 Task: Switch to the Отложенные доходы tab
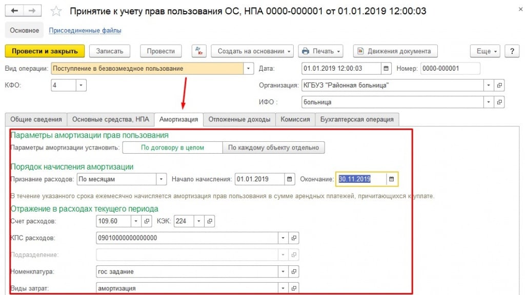(239, 119)
